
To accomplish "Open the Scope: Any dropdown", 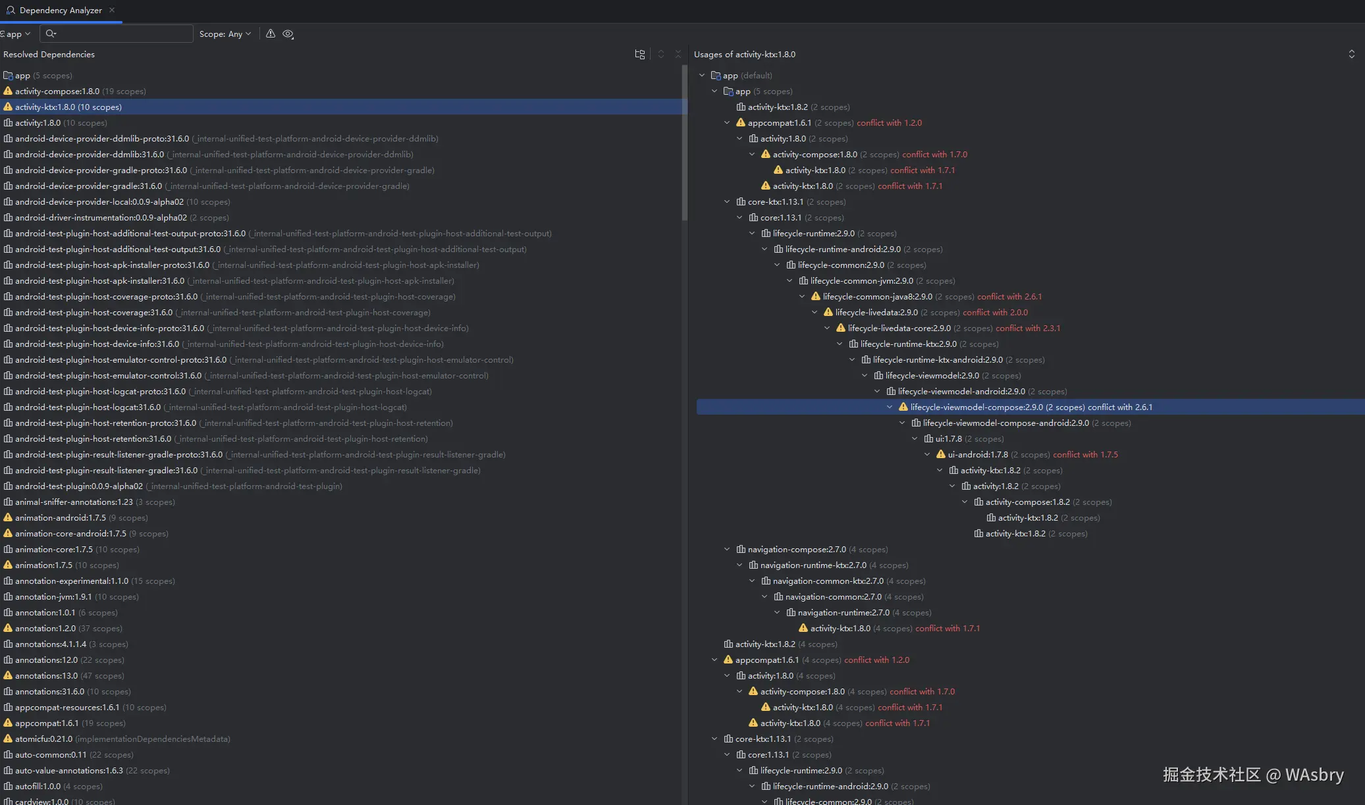I will pyautogui.click(x=225, y=34).
